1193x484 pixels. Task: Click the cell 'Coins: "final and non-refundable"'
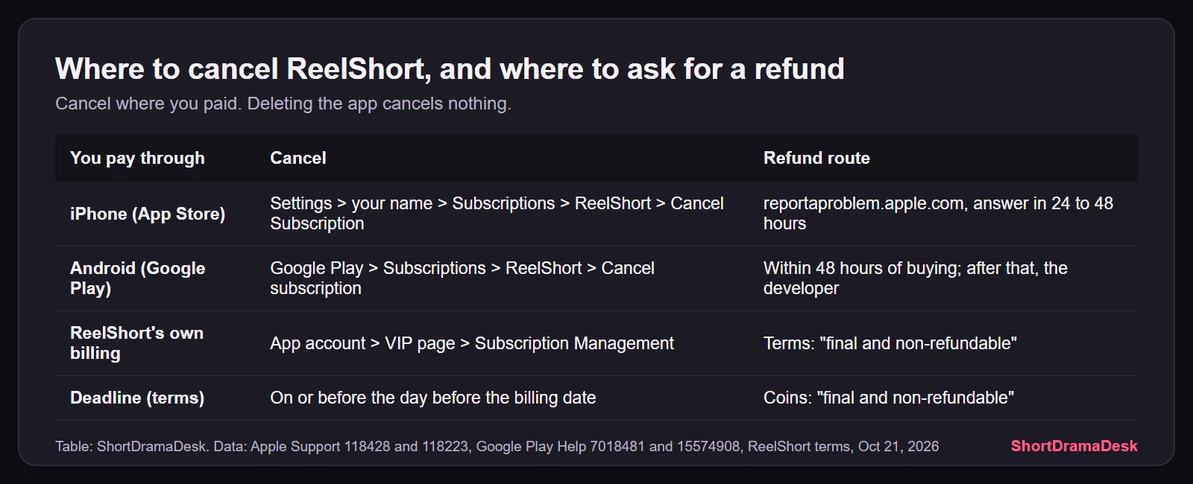point(889,398)
